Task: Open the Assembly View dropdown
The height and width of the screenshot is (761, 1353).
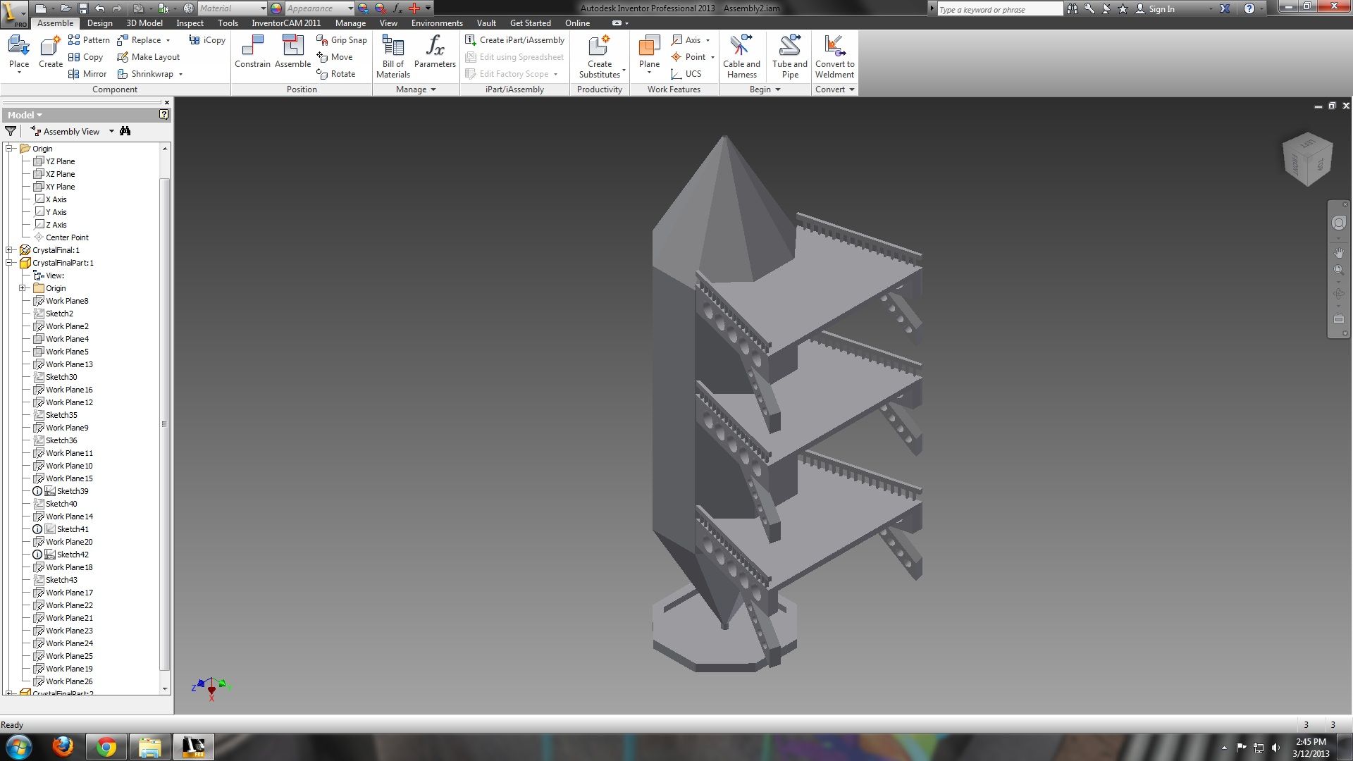Action: (x=111, y=130)
